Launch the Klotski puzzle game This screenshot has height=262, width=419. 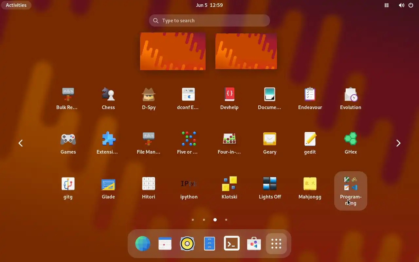click(x=229, y=188)
